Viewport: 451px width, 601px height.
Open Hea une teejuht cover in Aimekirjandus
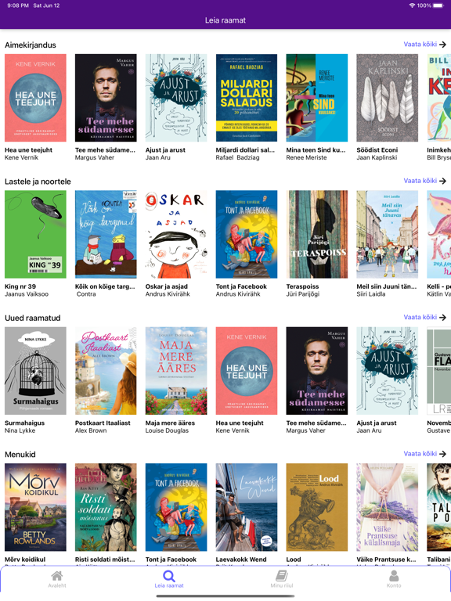click(35, 98)
